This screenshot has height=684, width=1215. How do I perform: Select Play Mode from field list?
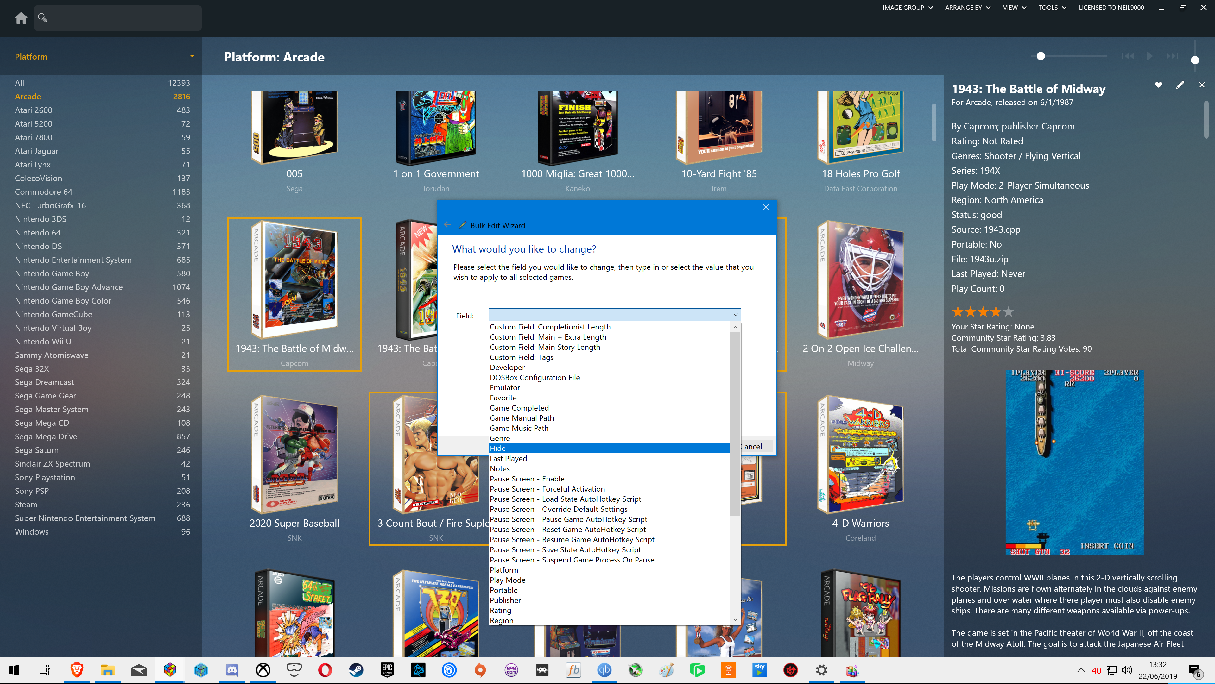click(x=609, y=580)
